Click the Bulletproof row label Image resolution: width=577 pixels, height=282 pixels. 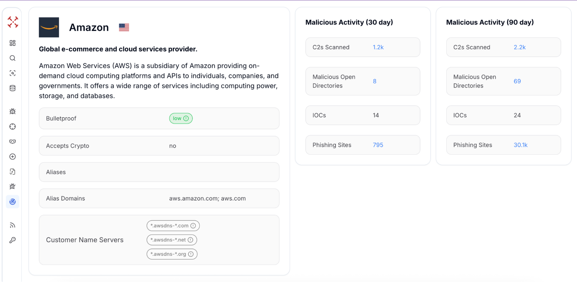(61, 119)
